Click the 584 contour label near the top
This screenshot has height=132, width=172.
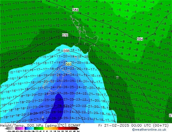point(75,10)
